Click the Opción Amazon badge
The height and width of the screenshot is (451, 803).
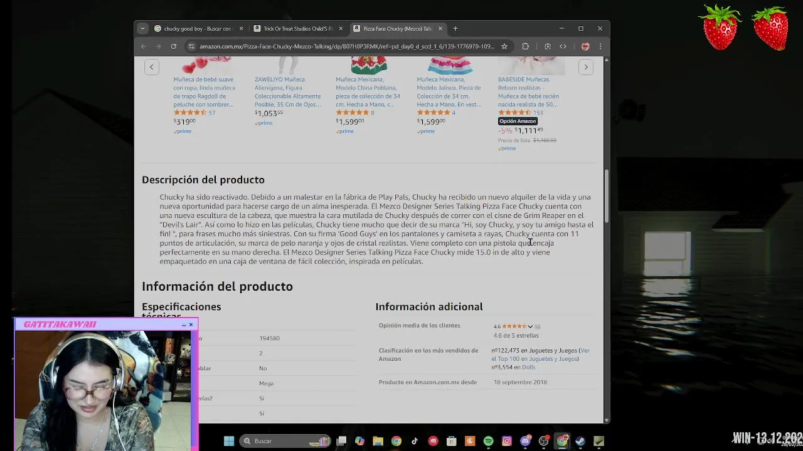(x=518, y=121)
